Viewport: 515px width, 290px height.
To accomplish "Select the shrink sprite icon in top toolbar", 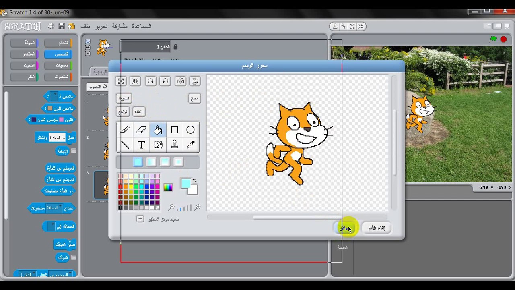I will coord(361,26).
